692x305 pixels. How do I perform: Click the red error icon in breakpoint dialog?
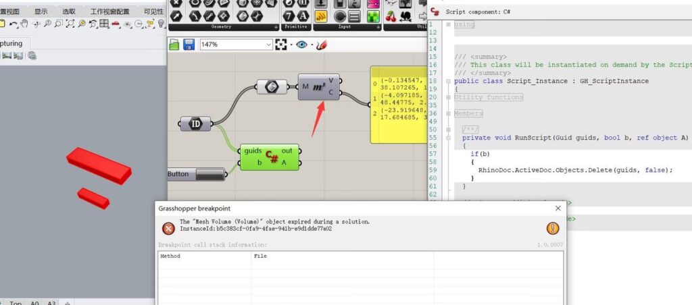[x=168, y=228]
